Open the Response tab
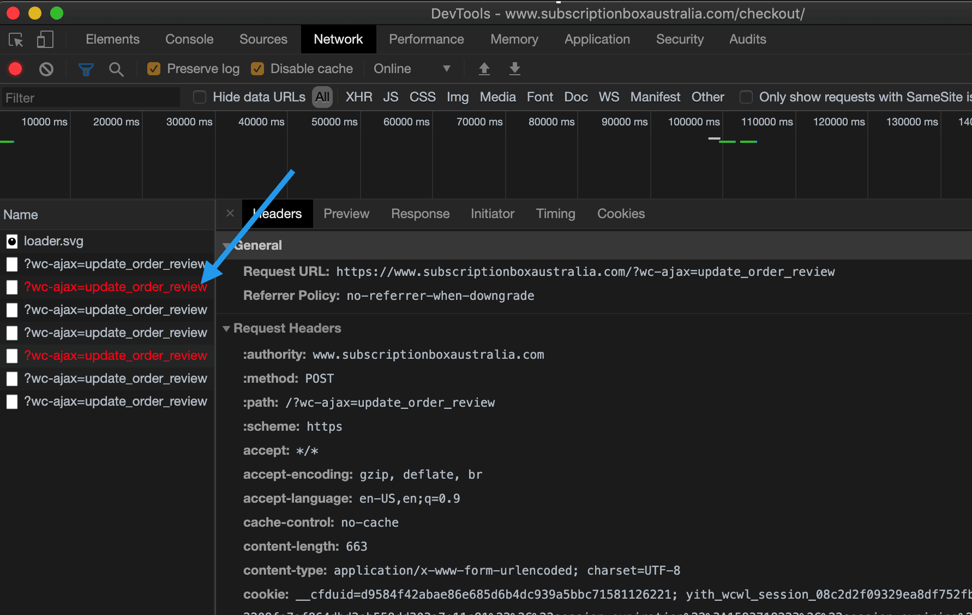Viewport: 972px width, 615px height. (x=420, y=214)
